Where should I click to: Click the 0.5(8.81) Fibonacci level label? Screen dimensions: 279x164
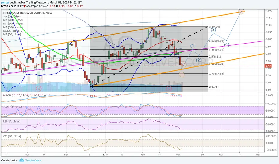(x=215, y=57)
